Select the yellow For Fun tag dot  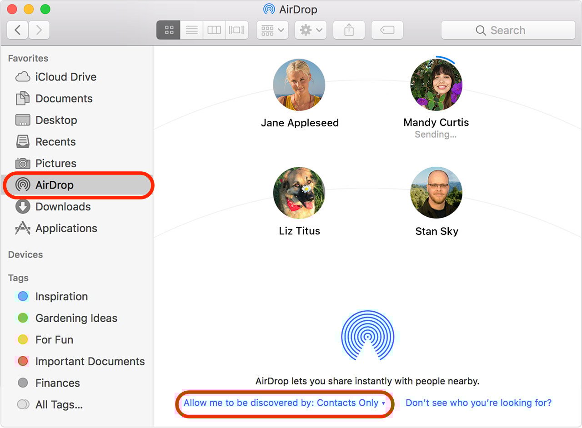23,340
